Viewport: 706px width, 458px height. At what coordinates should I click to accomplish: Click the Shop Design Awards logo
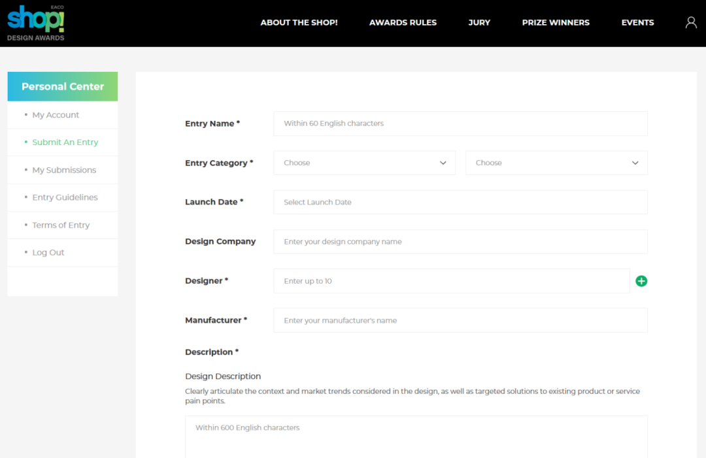(36, 24)
